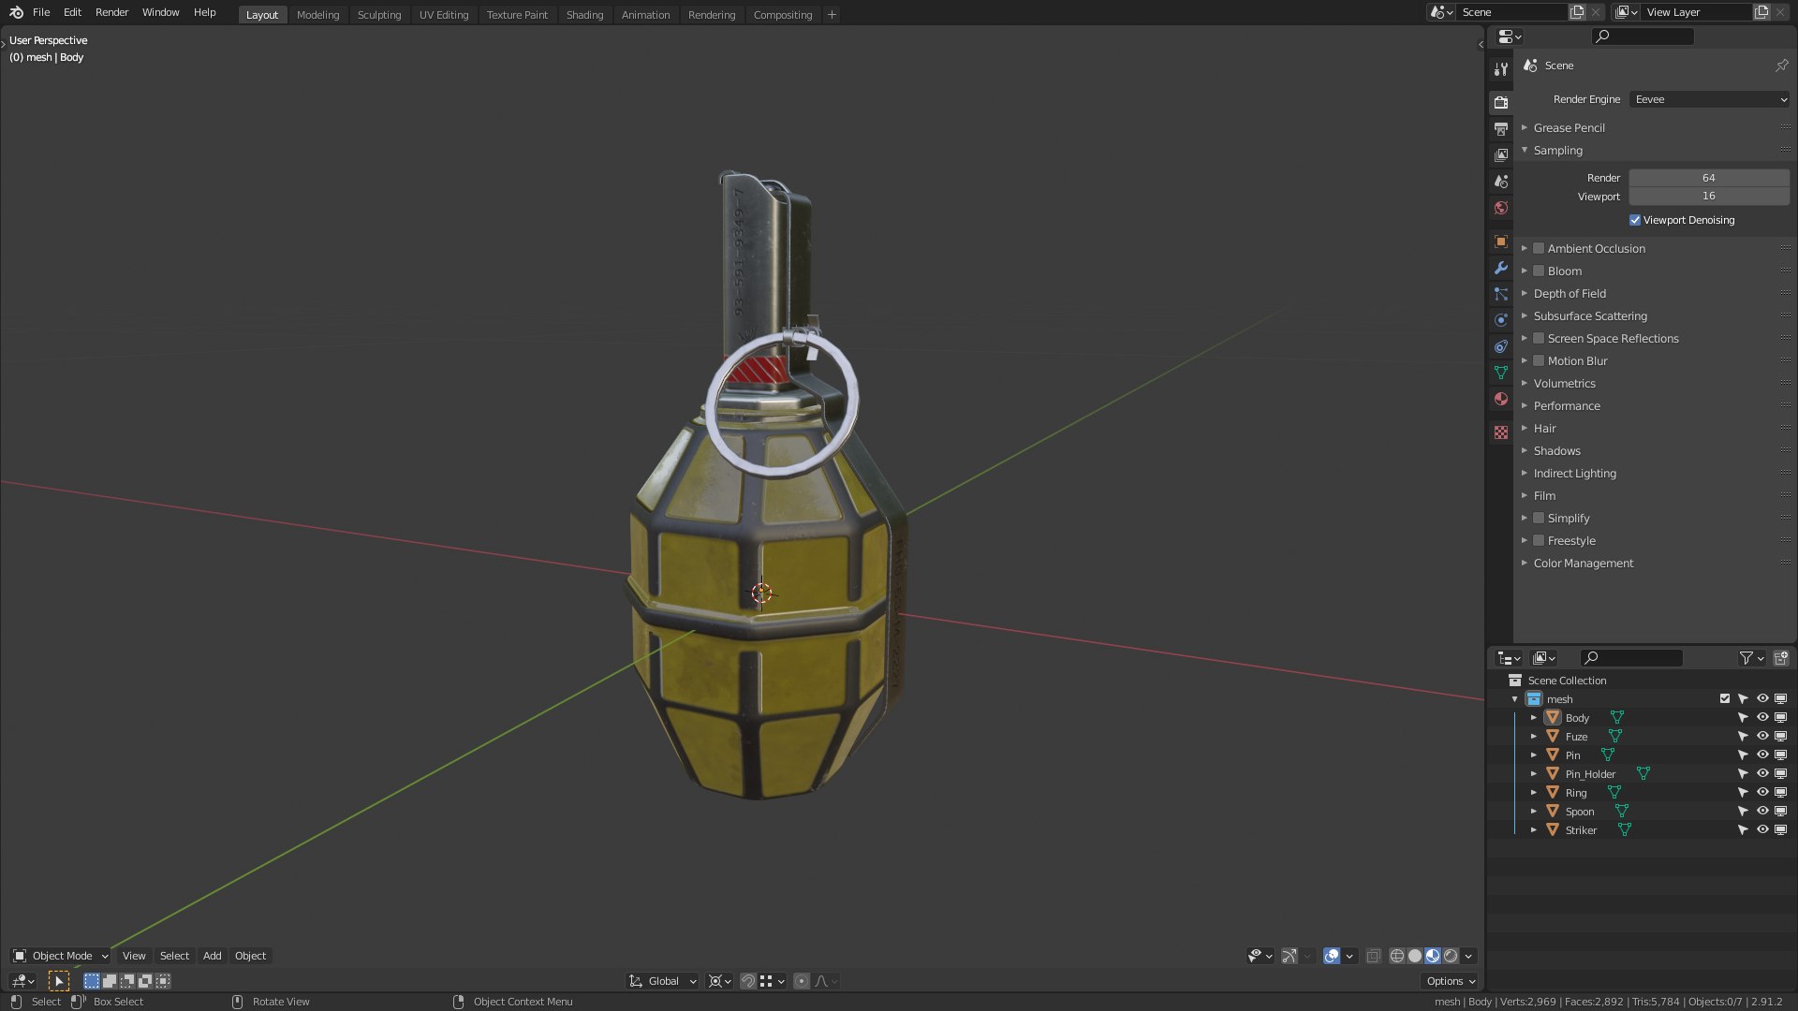The width and height of the screenshot is (1798, 1011).
Task: Open the Render menu
Action: [111, 12]
